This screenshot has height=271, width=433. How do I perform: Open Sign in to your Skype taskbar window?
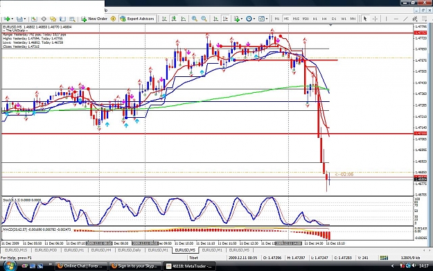(134, 266)
